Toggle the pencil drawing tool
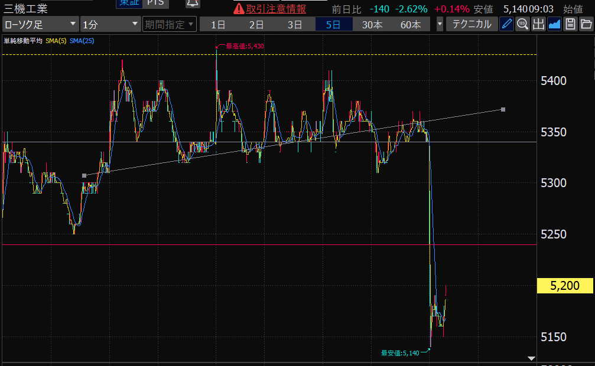595x366 pixels. [x=506, y=24]
